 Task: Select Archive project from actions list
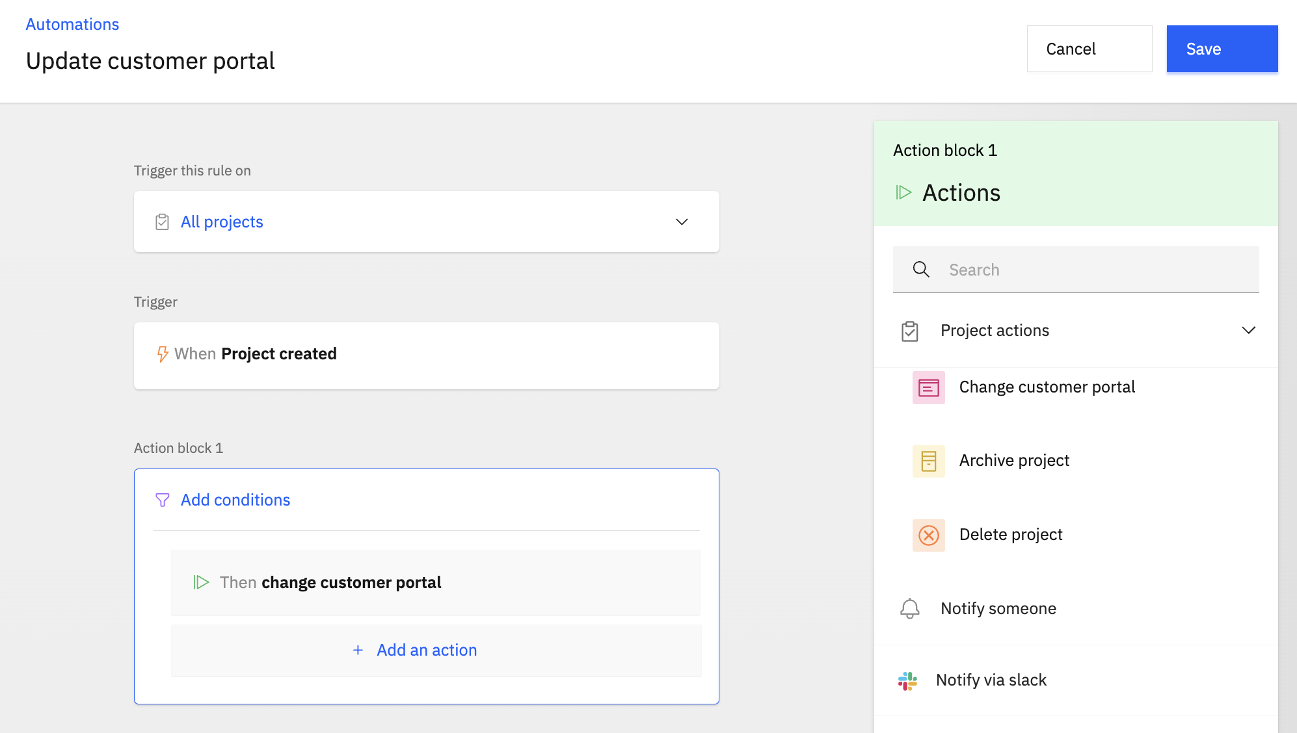1013,461
